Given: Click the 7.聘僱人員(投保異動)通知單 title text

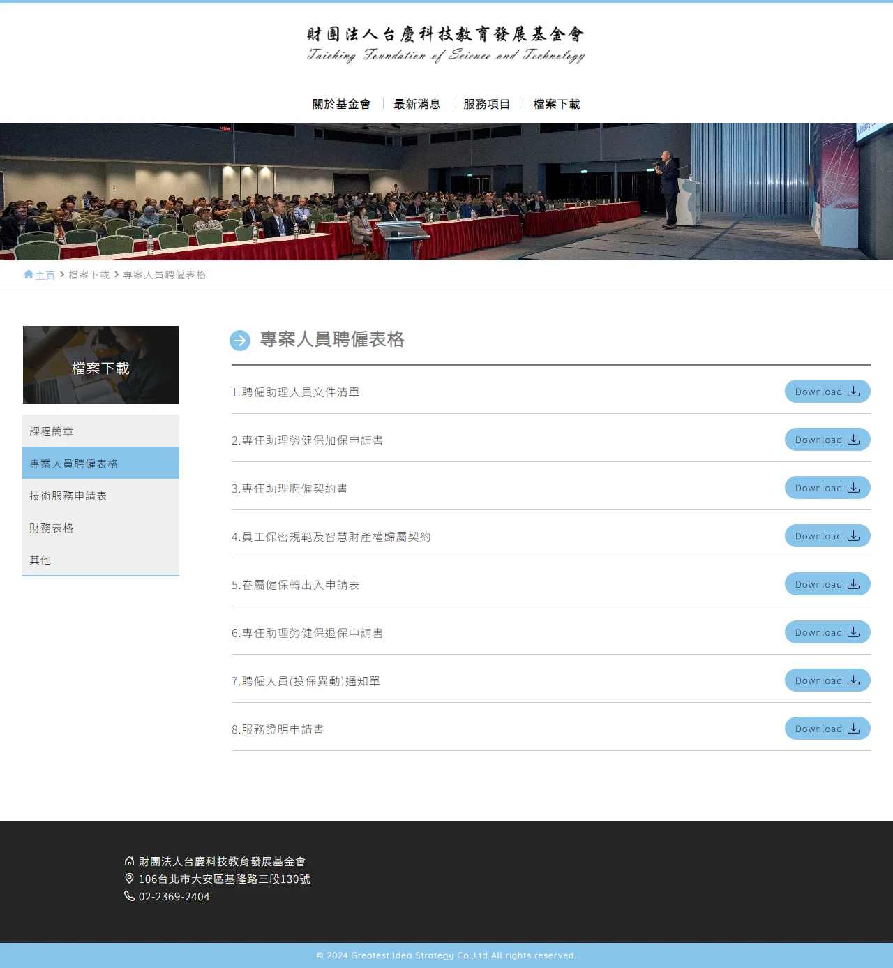Looking at the screenshot, I should coord(306,681).
